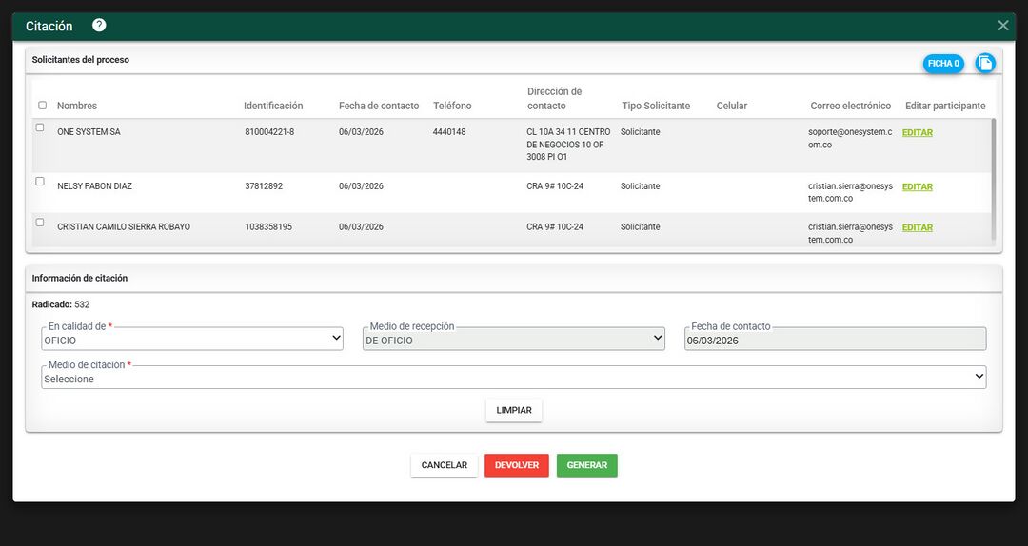Image resolution: width=1028 pixels, height=546 pixels.
Task: Click EDITAR for NELSY PABON DIAZ
Action: [917, 187]
